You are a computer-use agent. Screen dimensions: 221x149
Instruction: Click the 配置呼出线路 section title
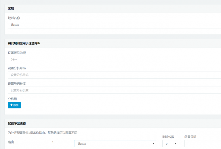point(17,123)
